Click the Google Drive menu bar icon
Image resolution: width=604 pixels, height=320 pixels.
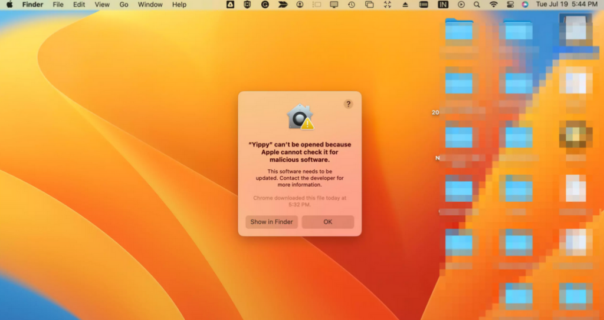(231, 5)
